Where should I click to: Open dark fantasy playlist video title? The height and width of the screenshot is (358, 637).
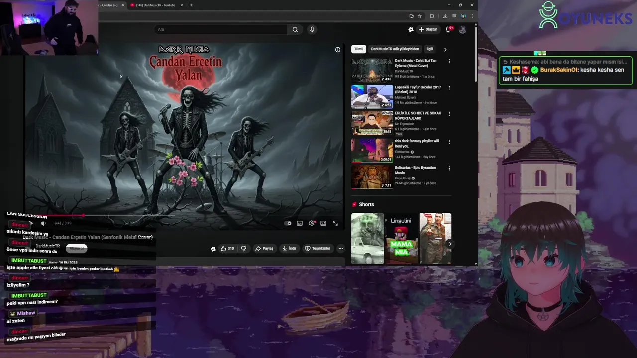(x=417, y=143)
